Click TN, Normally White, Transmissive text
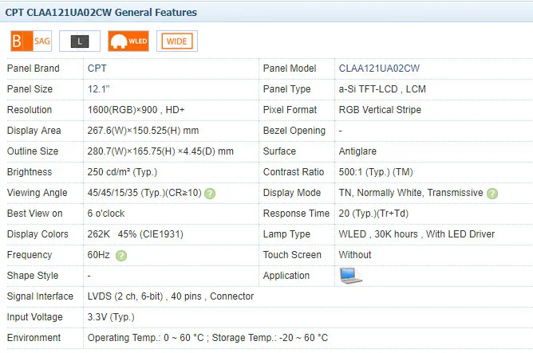The height and width of the screenshot is (353, 533). click(411, 193)
